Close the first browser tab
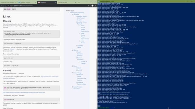 pyautogui.click(x=16, y=2)
